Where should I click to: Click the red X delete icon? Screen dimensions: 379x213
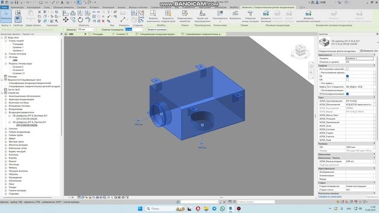[103, 21]
